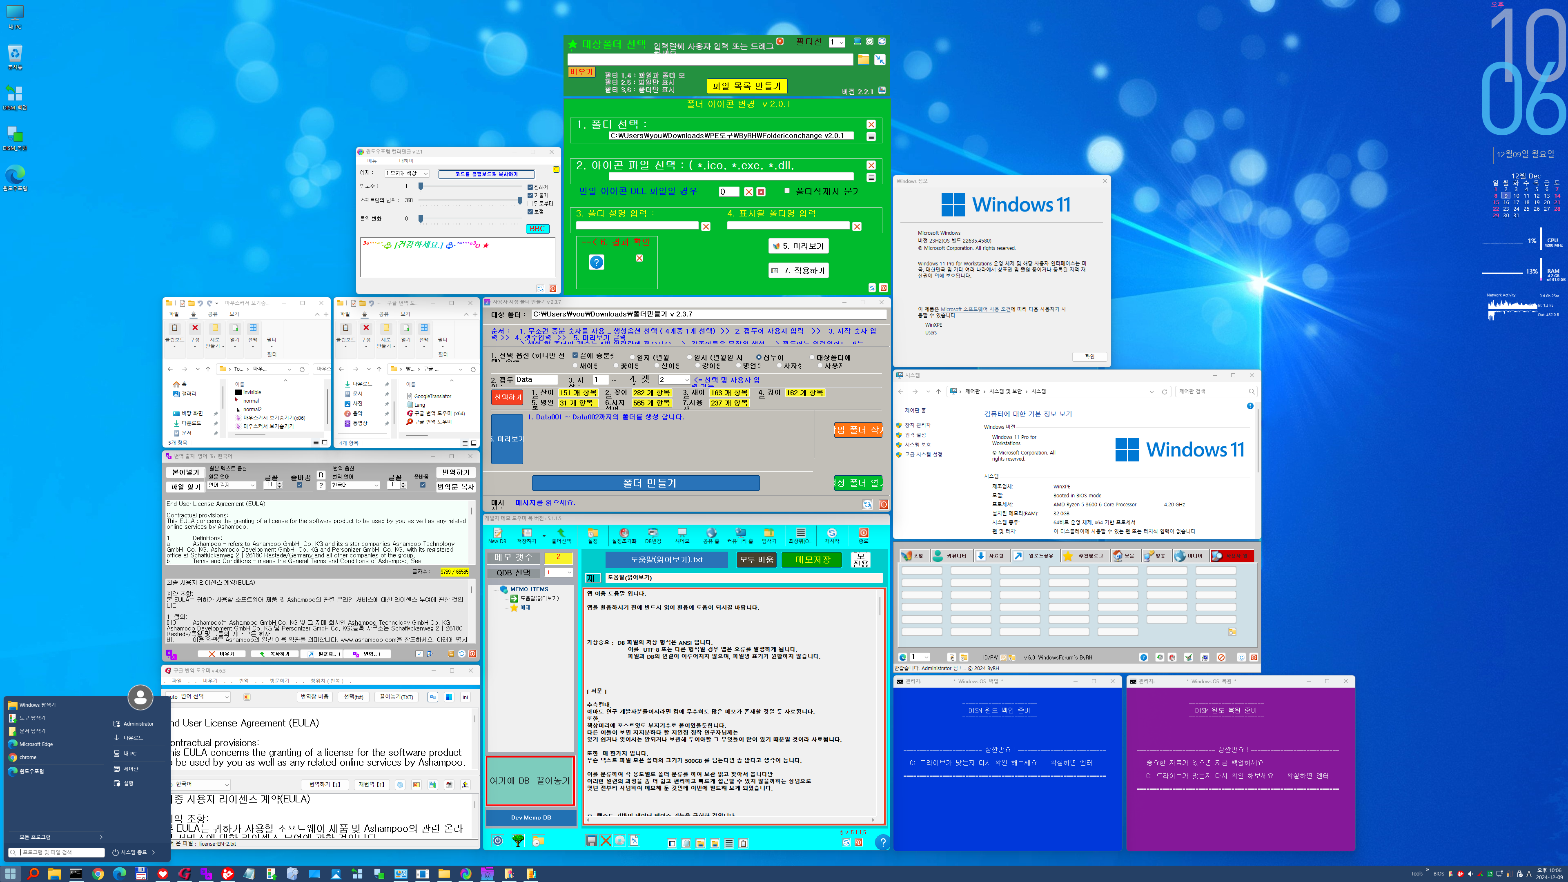Click 7. 적용하기 button in folder icon changer
The height and width of the screenshot is (882, 1568).
tap(798, 271)
